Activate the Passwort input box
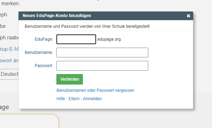Image resolution: width=212 pixels, height=128 pixels. pyautogui.click(x=102, y=66)
